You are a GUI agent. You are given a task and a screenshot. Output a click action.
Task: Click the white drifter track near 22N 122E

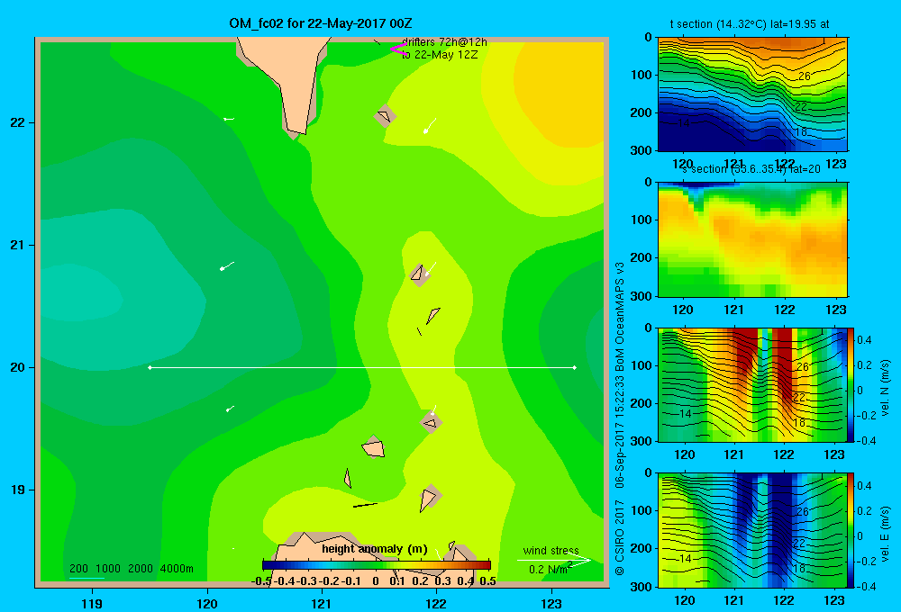click(429, 126)
